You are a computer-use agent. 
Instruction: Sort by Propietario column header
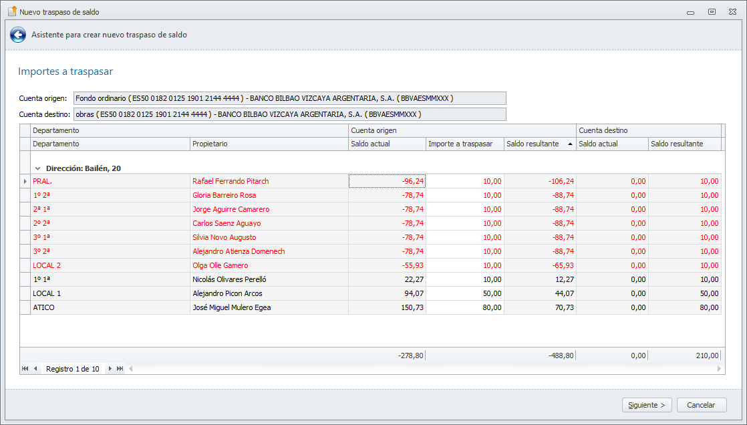268,144
